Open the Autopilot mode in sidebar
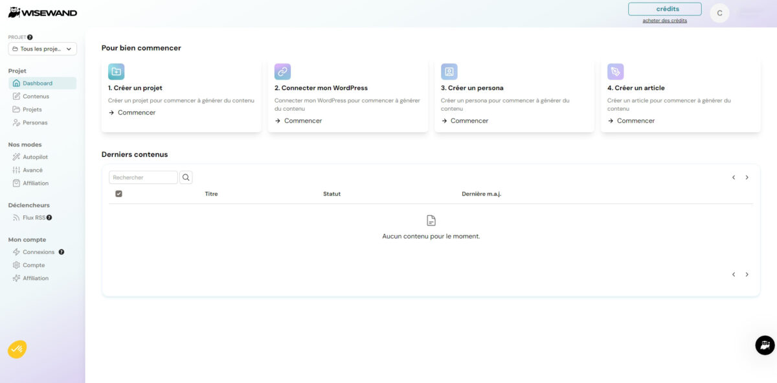The width and height of the screenshot is (777, 383). [35, 157]
